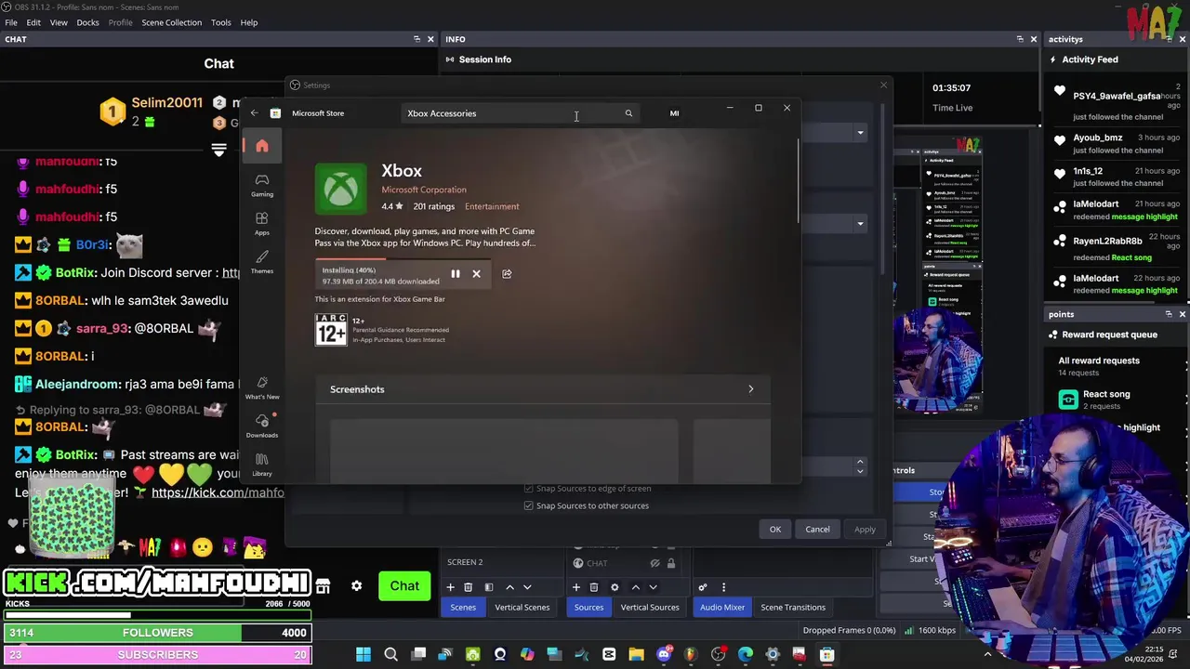
Task: Open scene filters icon
Action: point(488,587)
